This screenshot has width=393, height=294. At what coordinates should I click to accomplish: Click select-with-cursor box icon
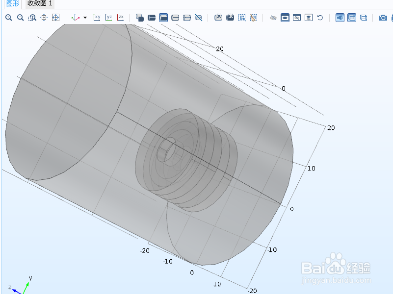coord(242,18)
